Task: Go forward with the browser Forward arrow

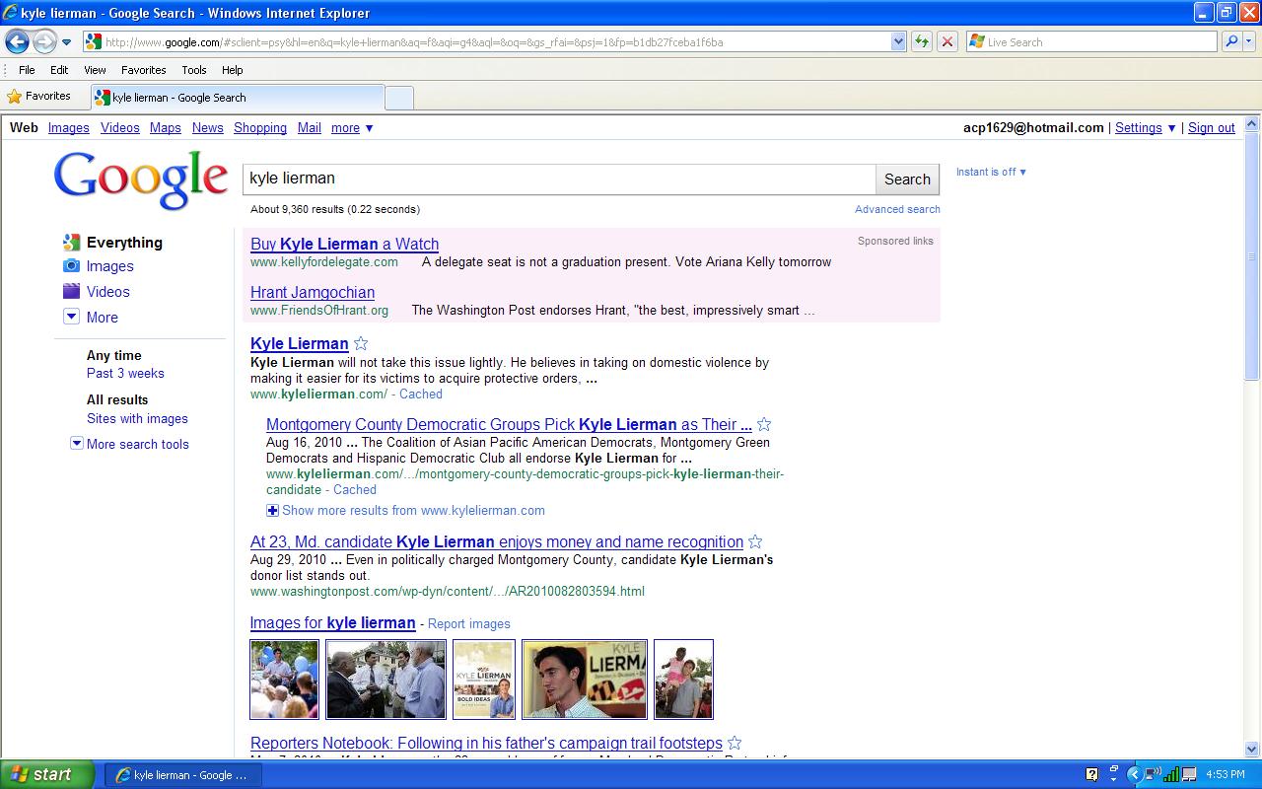Action: 44,41
